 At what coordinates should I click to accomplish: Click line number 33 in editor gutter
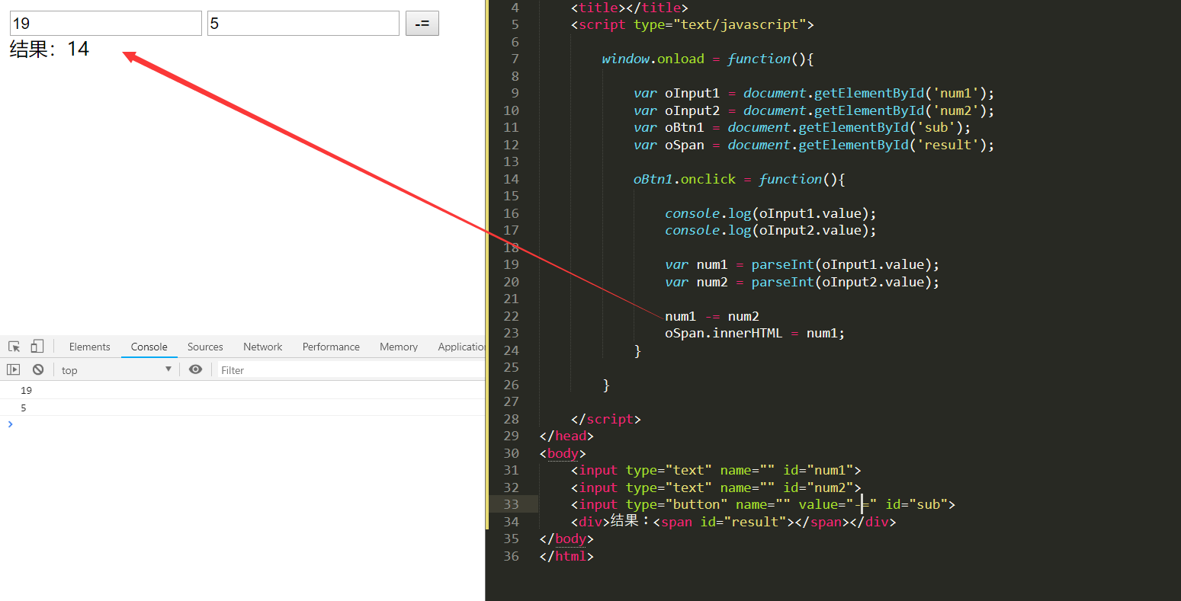(x=511, y=504)
